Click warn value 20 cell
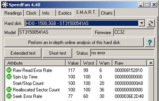 102,83
